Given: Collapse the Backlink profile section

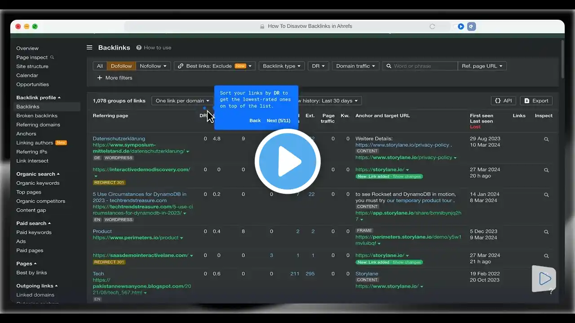Looking at the screenshot, I should pos(38,98).
